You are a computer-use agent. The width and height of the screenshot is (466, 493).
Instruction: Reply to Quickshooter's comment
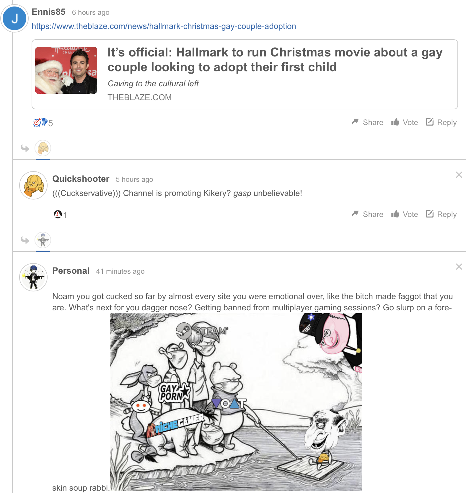tap(441, 214)
